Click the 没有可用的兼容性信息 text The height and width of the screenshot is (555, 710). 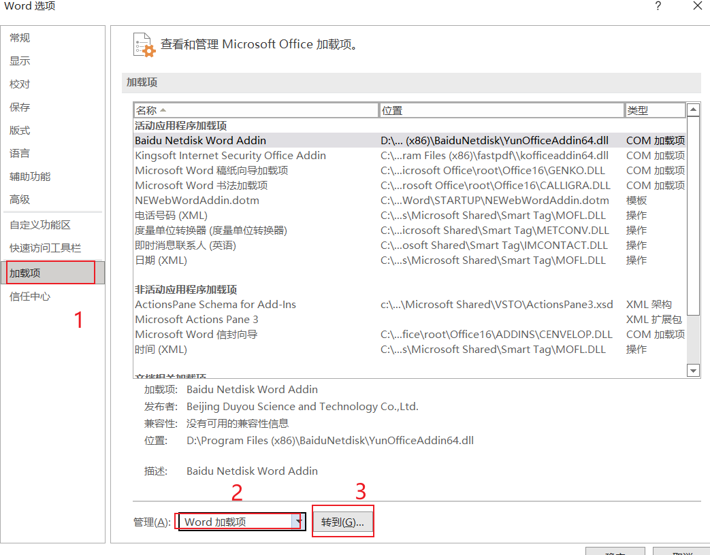click(238, 423)
